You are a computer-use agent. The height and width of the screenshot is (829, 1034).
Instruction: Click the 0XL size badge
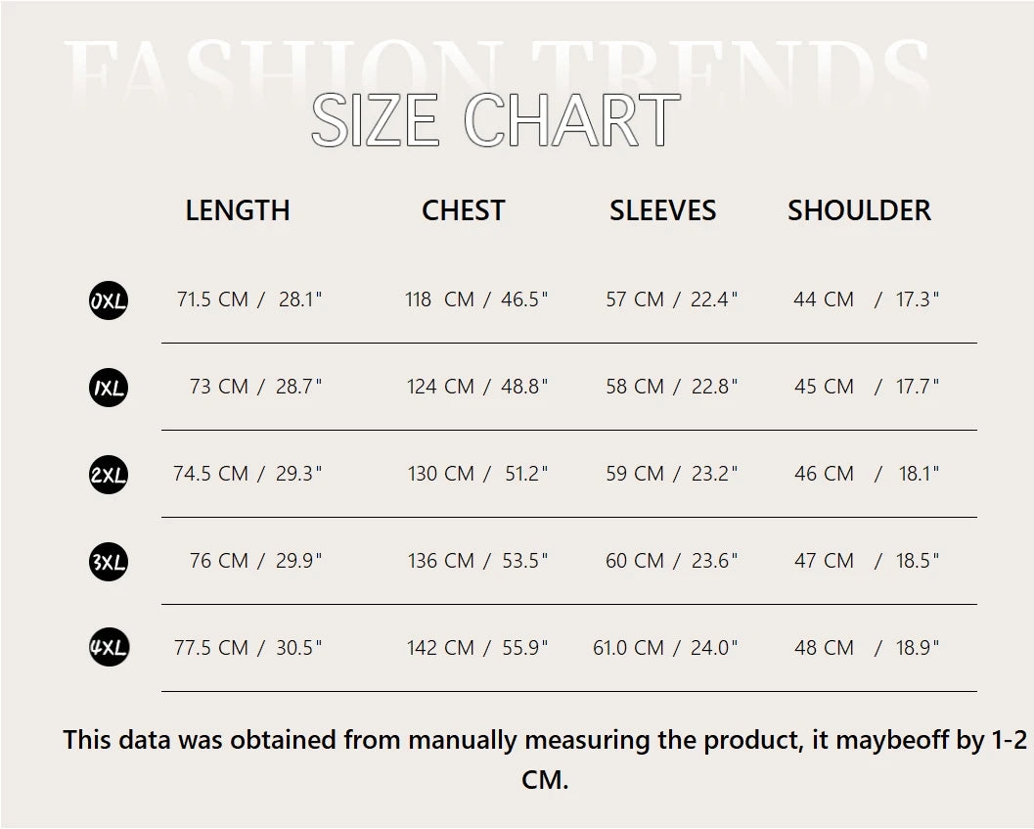click(109, 299)
